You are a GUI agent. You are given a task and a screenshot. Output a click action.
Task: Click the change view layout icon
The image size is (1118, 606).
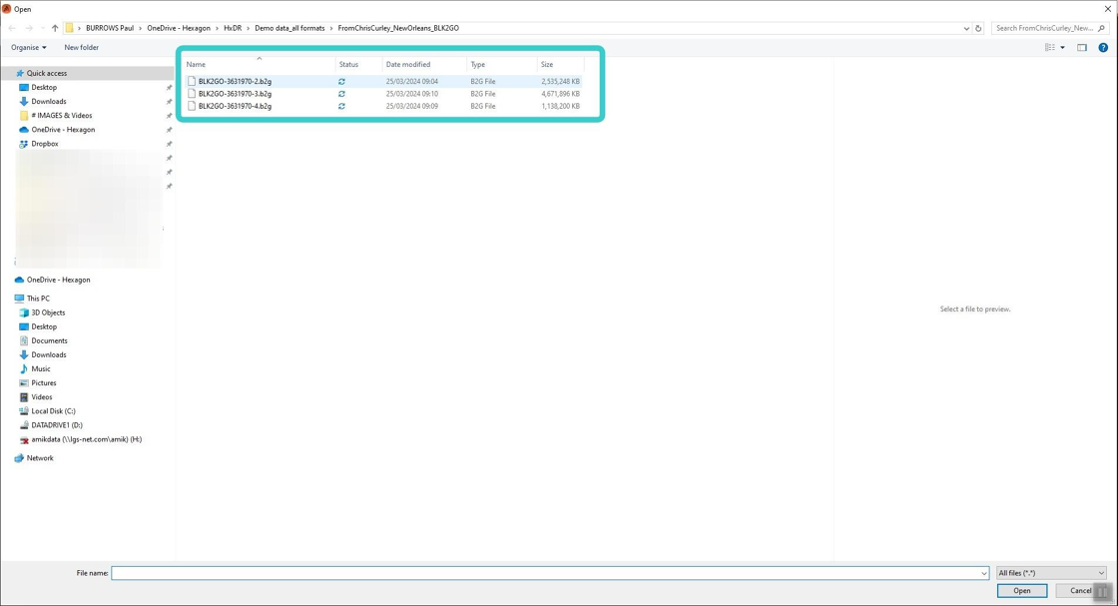click(1049, 48)
